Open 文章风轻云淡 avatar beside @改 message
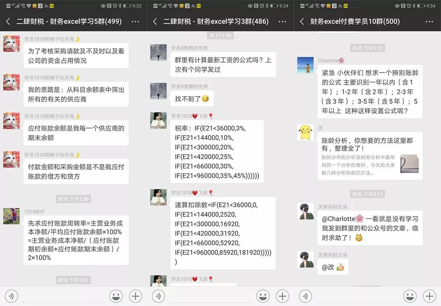 pos(306,259)
